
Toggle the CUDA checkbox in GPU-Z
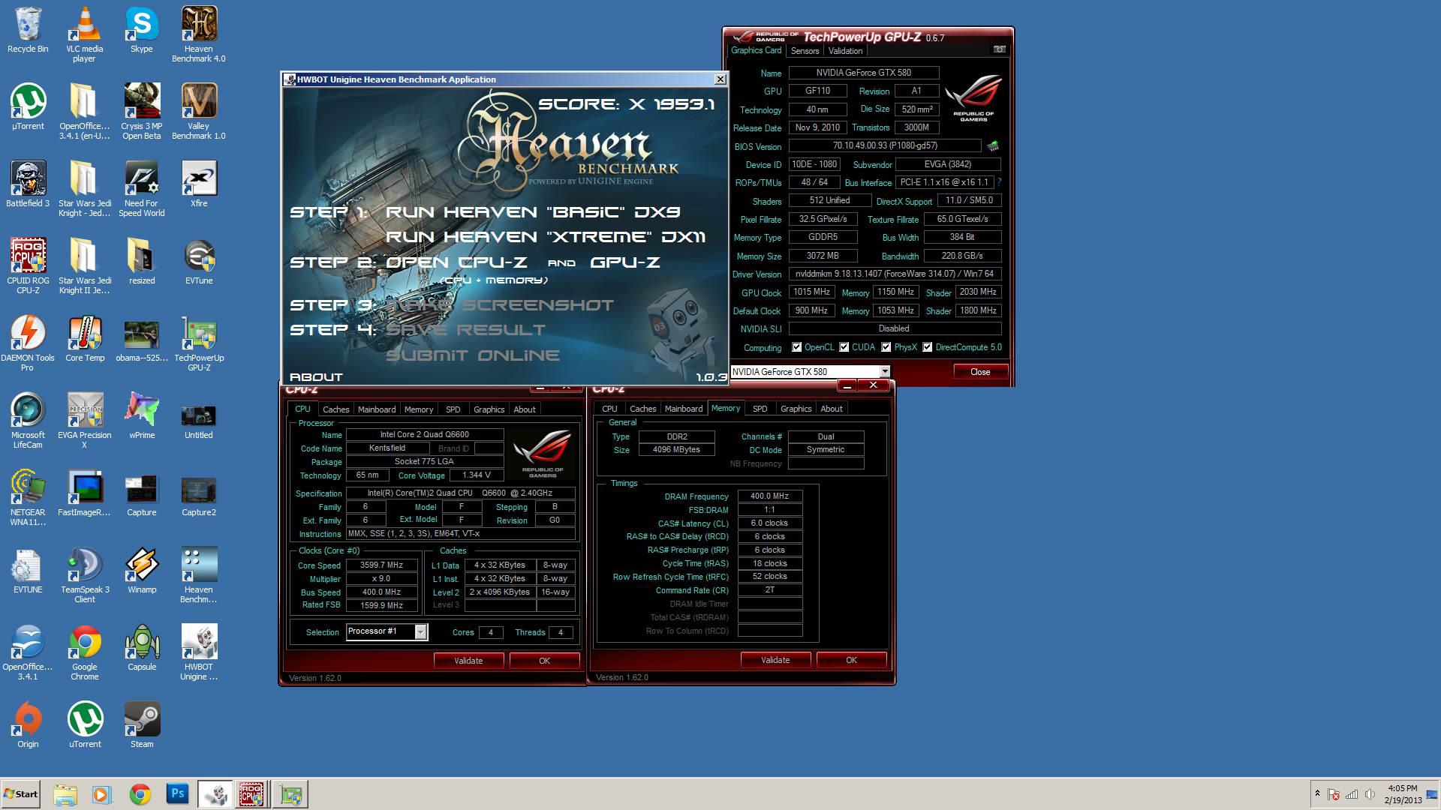(x=844, y=347)
